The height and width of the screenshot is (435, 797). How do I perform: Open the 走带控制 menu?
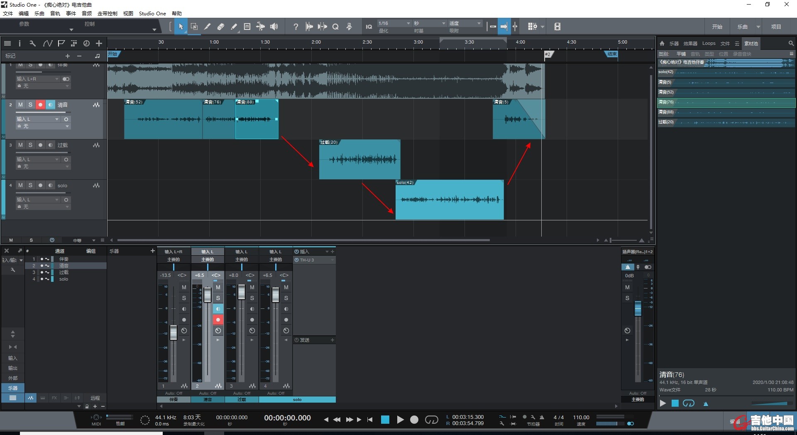click(107, 13)
